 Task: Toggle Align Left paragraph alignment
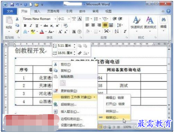pos(87,25)
